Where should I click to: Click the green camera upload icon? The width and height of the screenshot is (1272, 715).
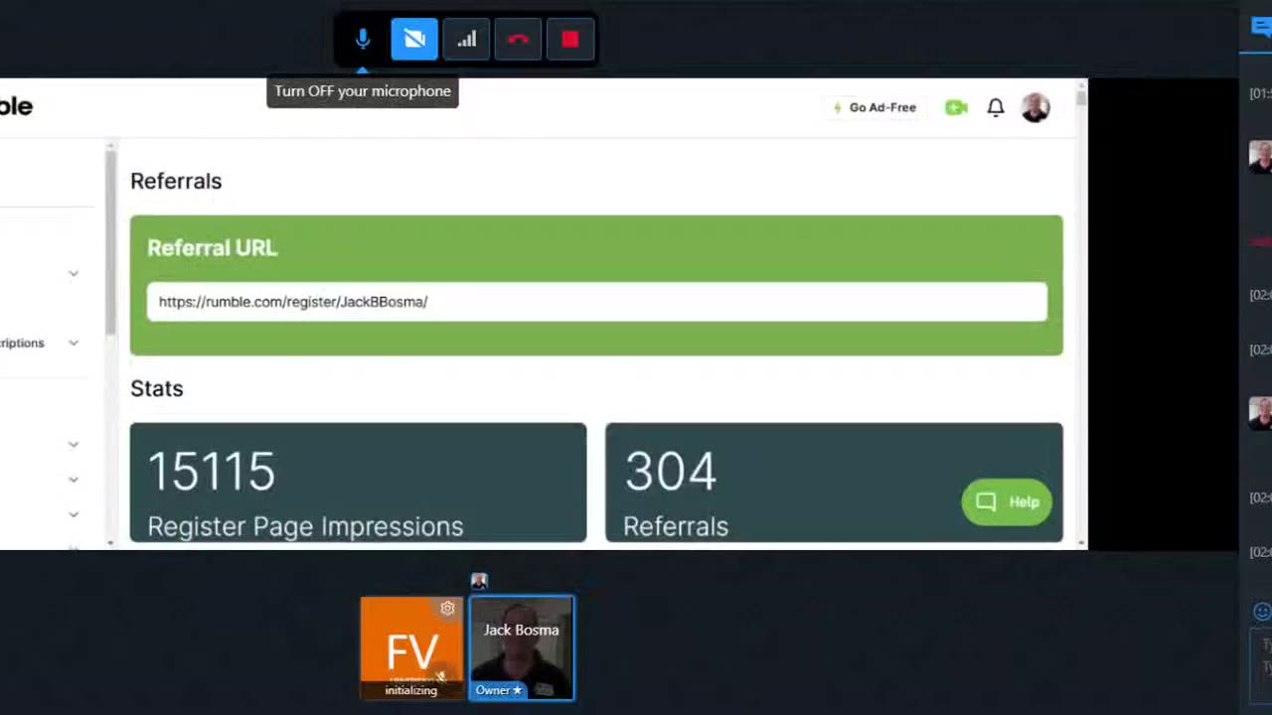[956, 107]
